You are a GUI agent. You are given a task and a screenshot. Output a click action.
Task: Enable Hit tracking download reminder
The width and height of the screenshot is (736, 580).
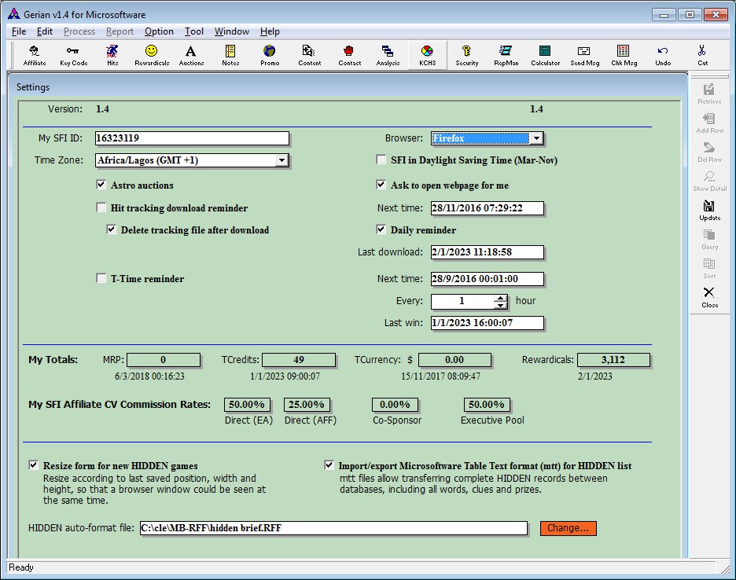click(x=101, y=208)
